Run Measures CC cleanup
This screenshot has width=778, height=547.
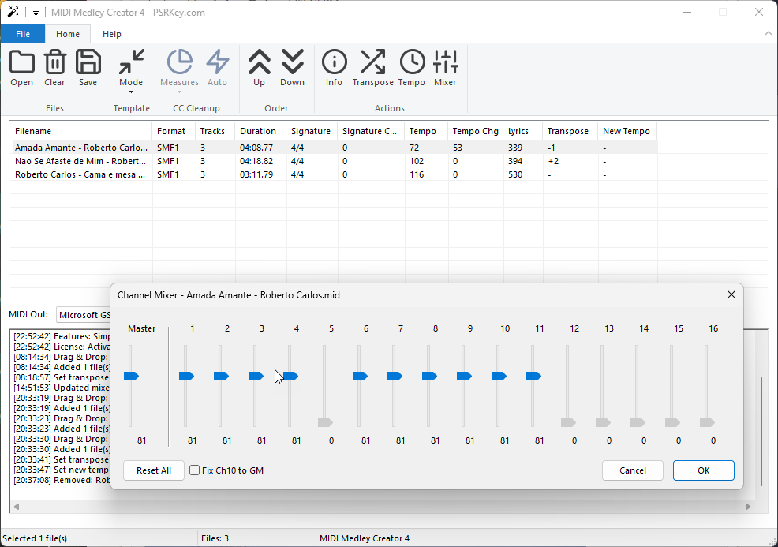pos(179,67)
